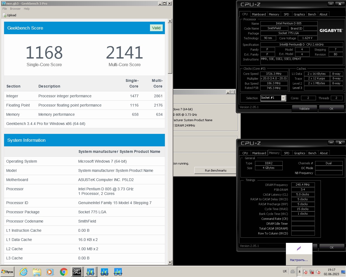Image resolution: width=346 pixels, height=277 pixels.
Task: Click the Name field Intel Pentium D 805
Action: (x=289, y=23)
